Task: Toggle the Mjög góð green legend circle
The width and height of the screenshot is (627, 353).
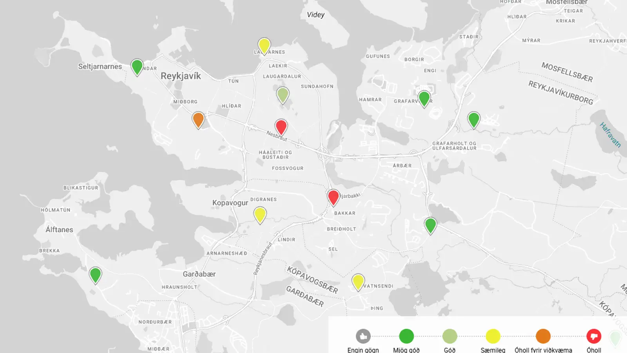Action: coord(406,336)
